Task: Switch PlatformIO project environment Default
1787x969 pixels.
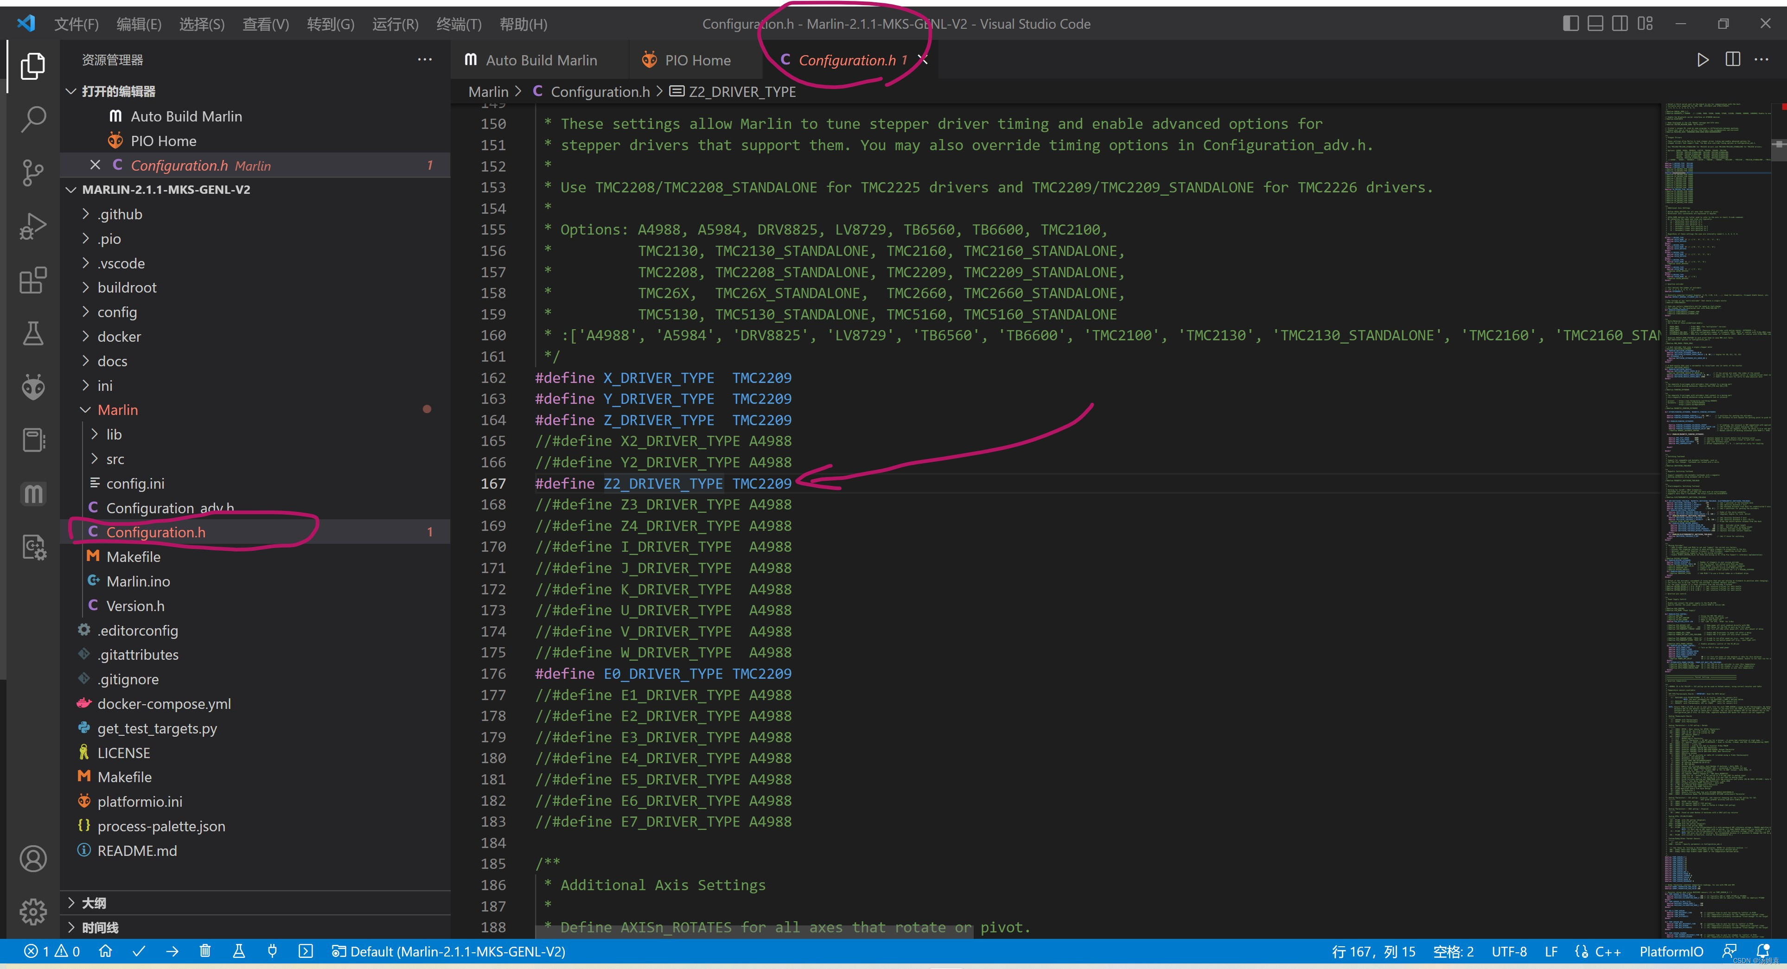Action: point(449,951)
